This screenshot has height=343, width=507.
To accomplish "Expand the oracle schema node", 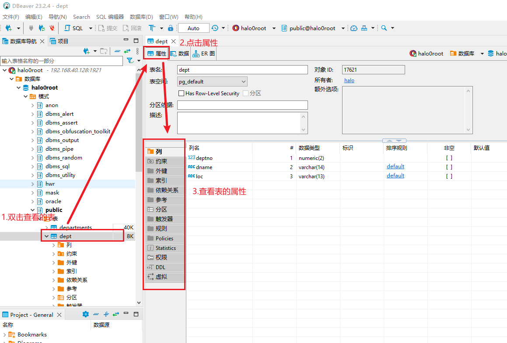I will tap(33, 201).
